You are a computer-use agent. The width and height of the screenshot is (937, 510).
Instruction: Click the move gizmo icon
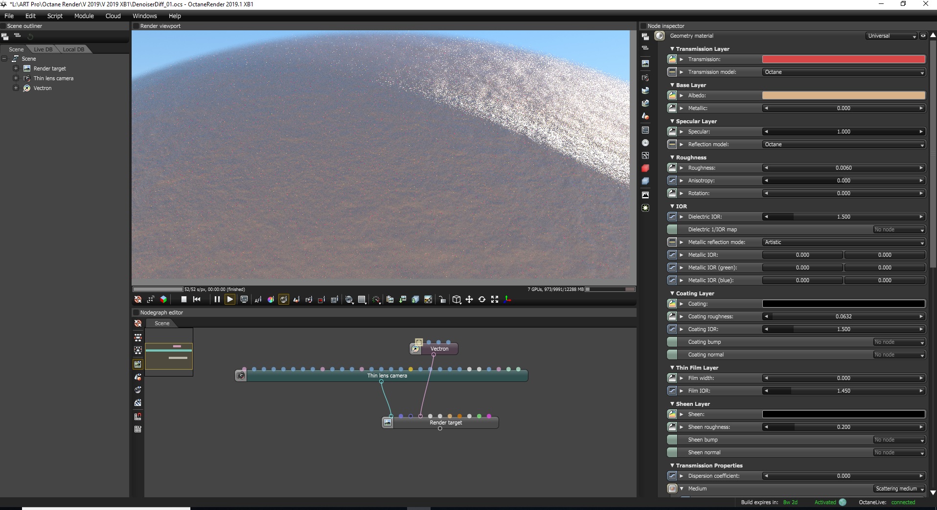coord(469,299)
